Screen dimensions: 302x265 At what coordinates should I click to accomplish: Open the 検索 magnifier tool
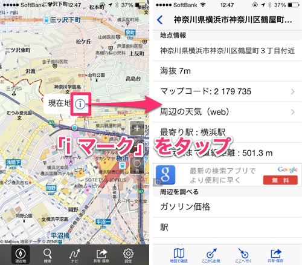click(x=48, y=255)
